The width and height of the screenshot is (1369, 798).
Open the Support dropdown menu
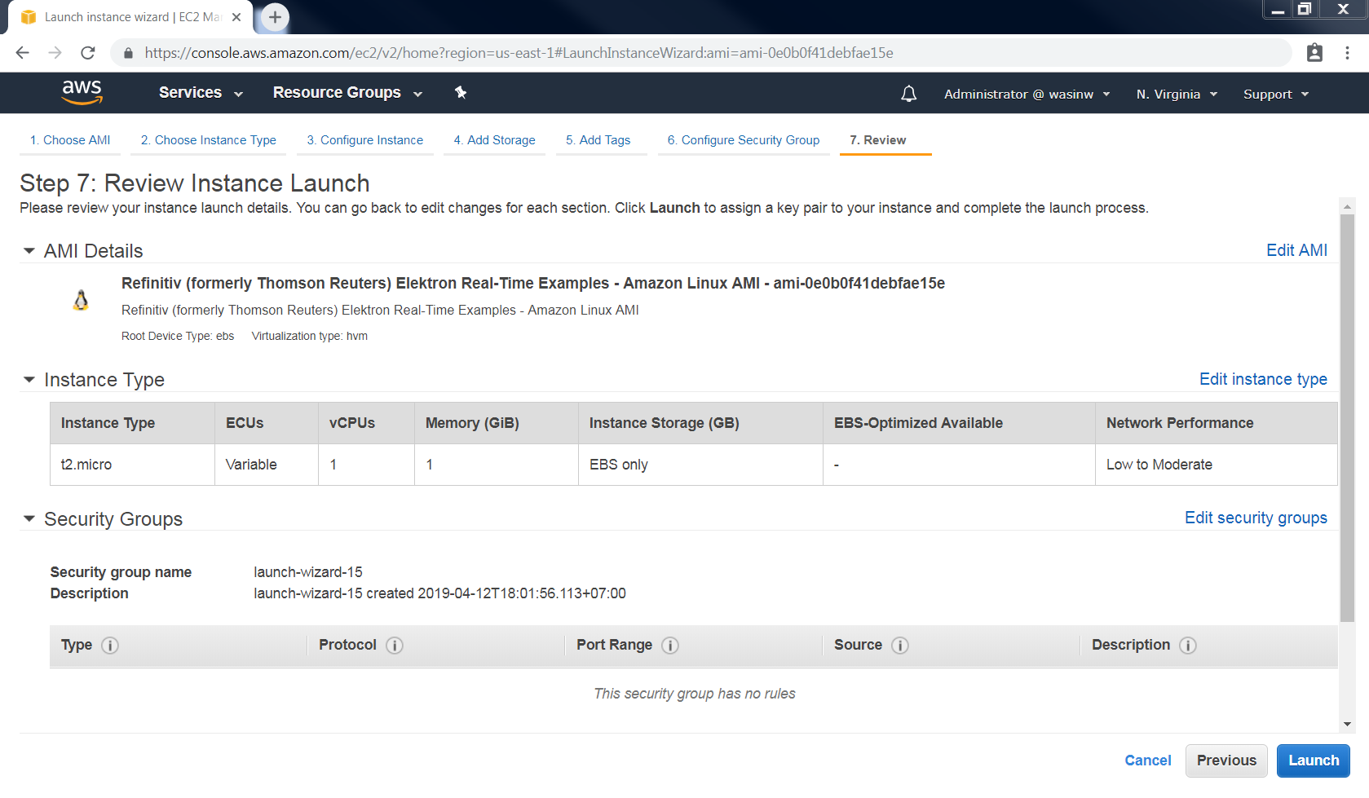(1276, 95)
